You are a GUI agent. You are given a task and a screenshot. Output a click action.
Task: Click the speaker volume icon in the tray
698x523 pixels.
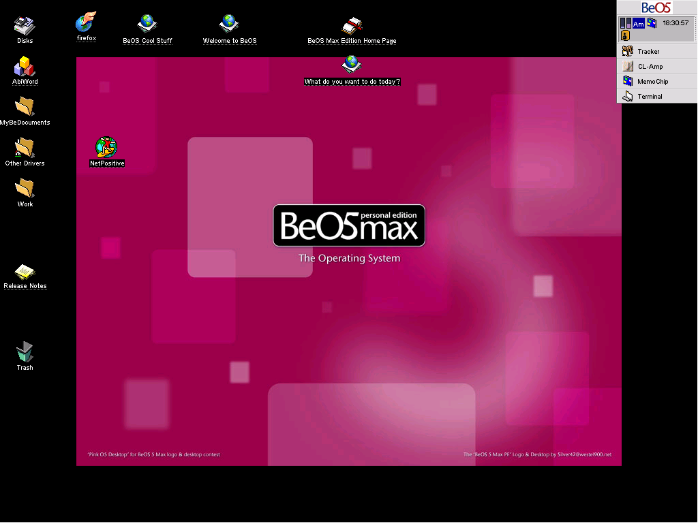(x=626, y=35)
